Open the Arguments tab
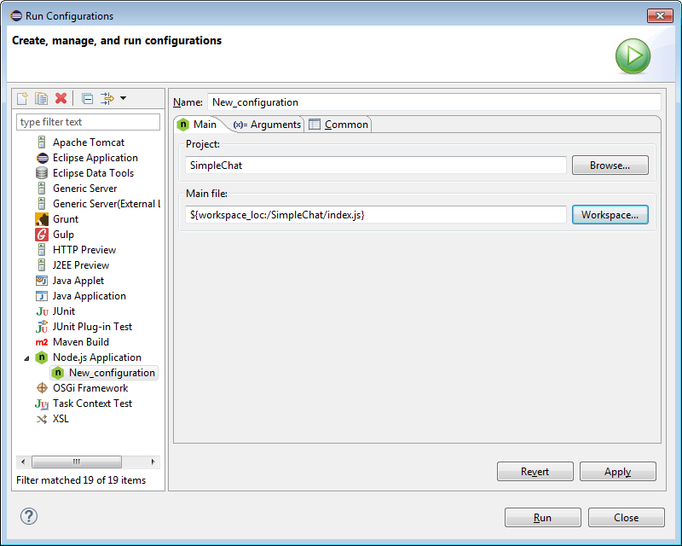The image size is (682, 546). (x=267, y=125)
